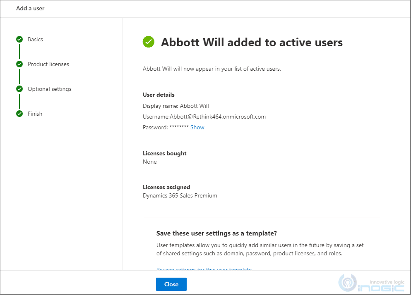The height and width of the screenshot is (295, 411).
Task: Select the Optional settings step
Action: (x=50, y=89)
